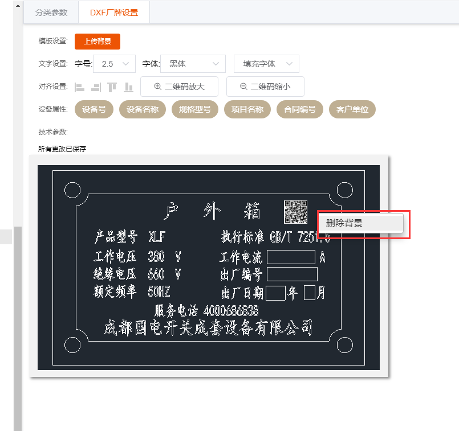Insert the 设备名称 attribute tag

tap(143, 109)
